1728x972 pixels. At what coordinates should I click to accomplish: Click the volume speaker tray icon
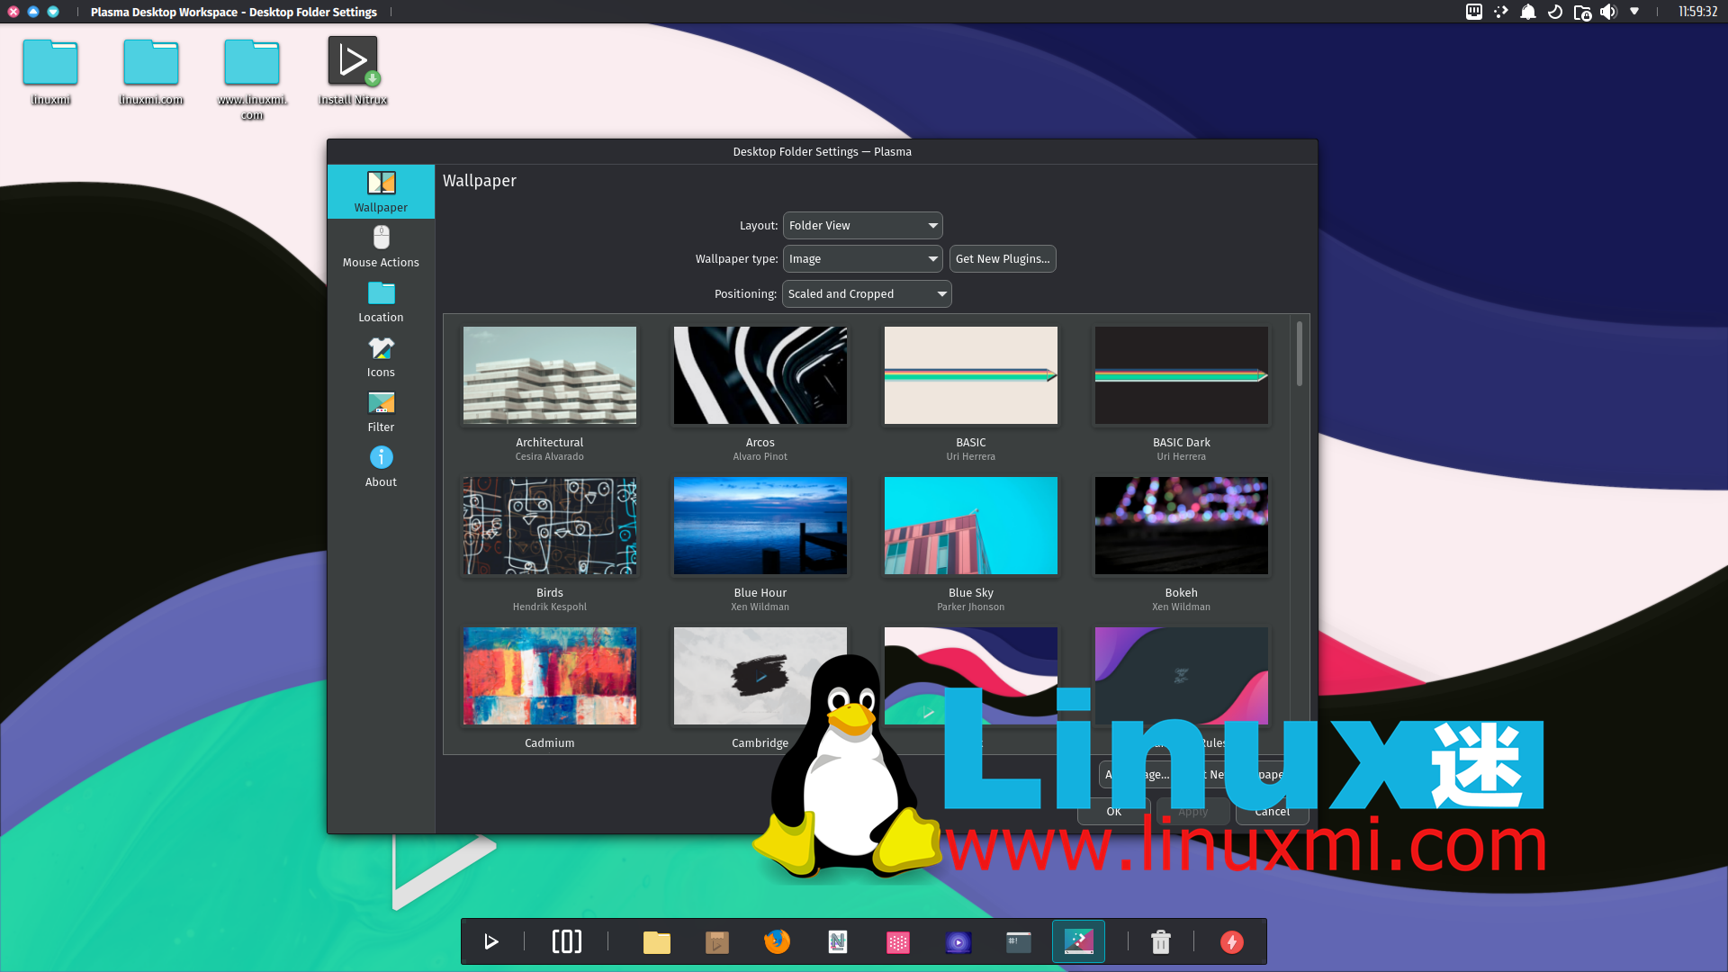pos(1608,12)
